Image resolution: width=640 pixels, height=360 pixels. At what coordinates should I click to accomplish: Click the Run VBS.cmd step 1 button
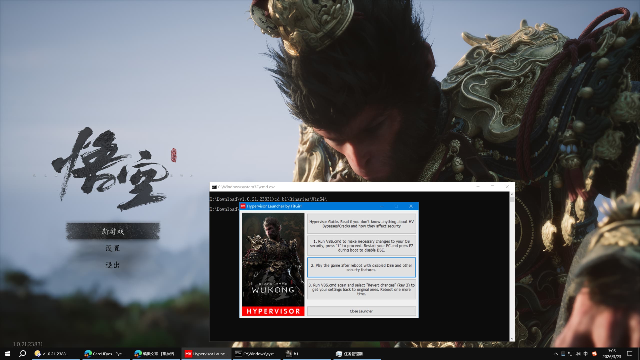coord(361,245)
